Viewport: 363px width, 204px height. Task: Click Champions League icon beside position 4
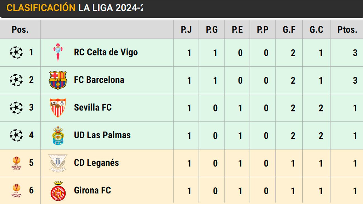(x=16, y=135)
